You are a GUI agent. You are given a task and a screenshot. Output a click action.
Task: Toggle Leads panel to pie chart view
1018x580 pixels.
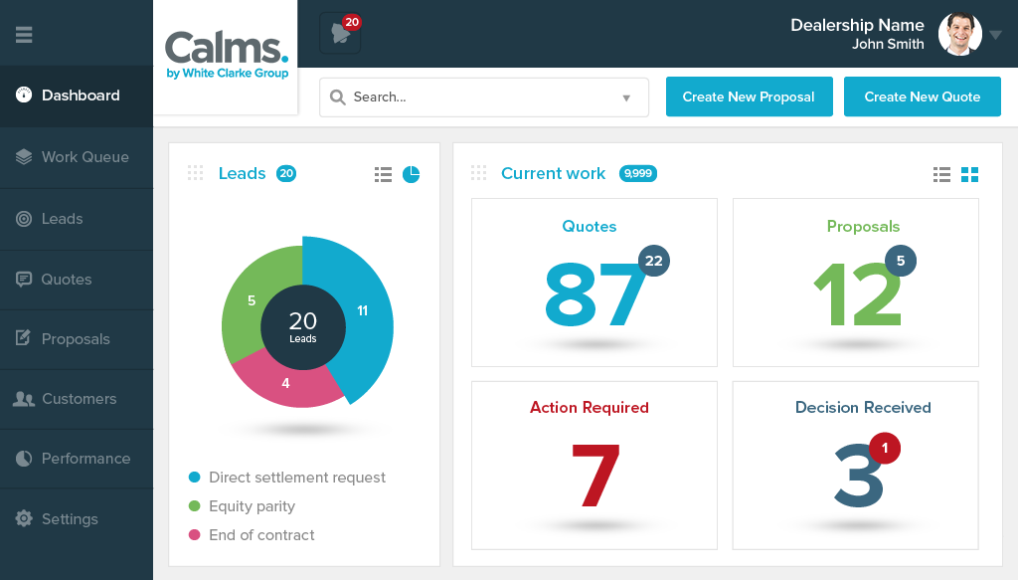click(410, 173)
